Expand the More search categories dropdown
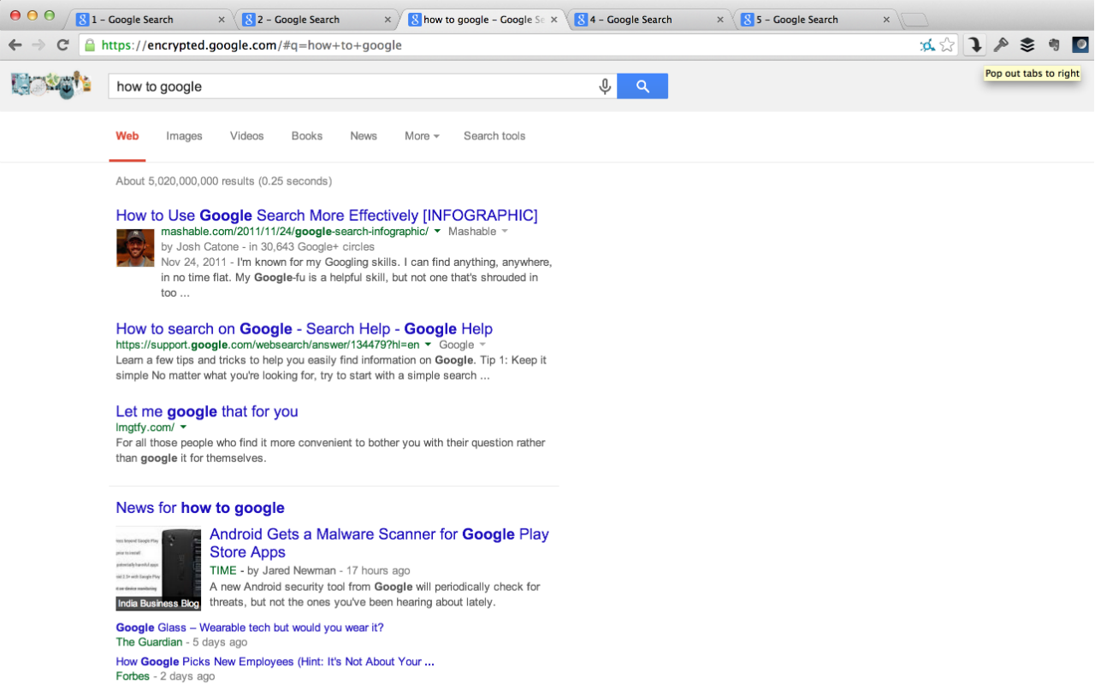The height and width of the screenshot is (684, 1095). 422,136
